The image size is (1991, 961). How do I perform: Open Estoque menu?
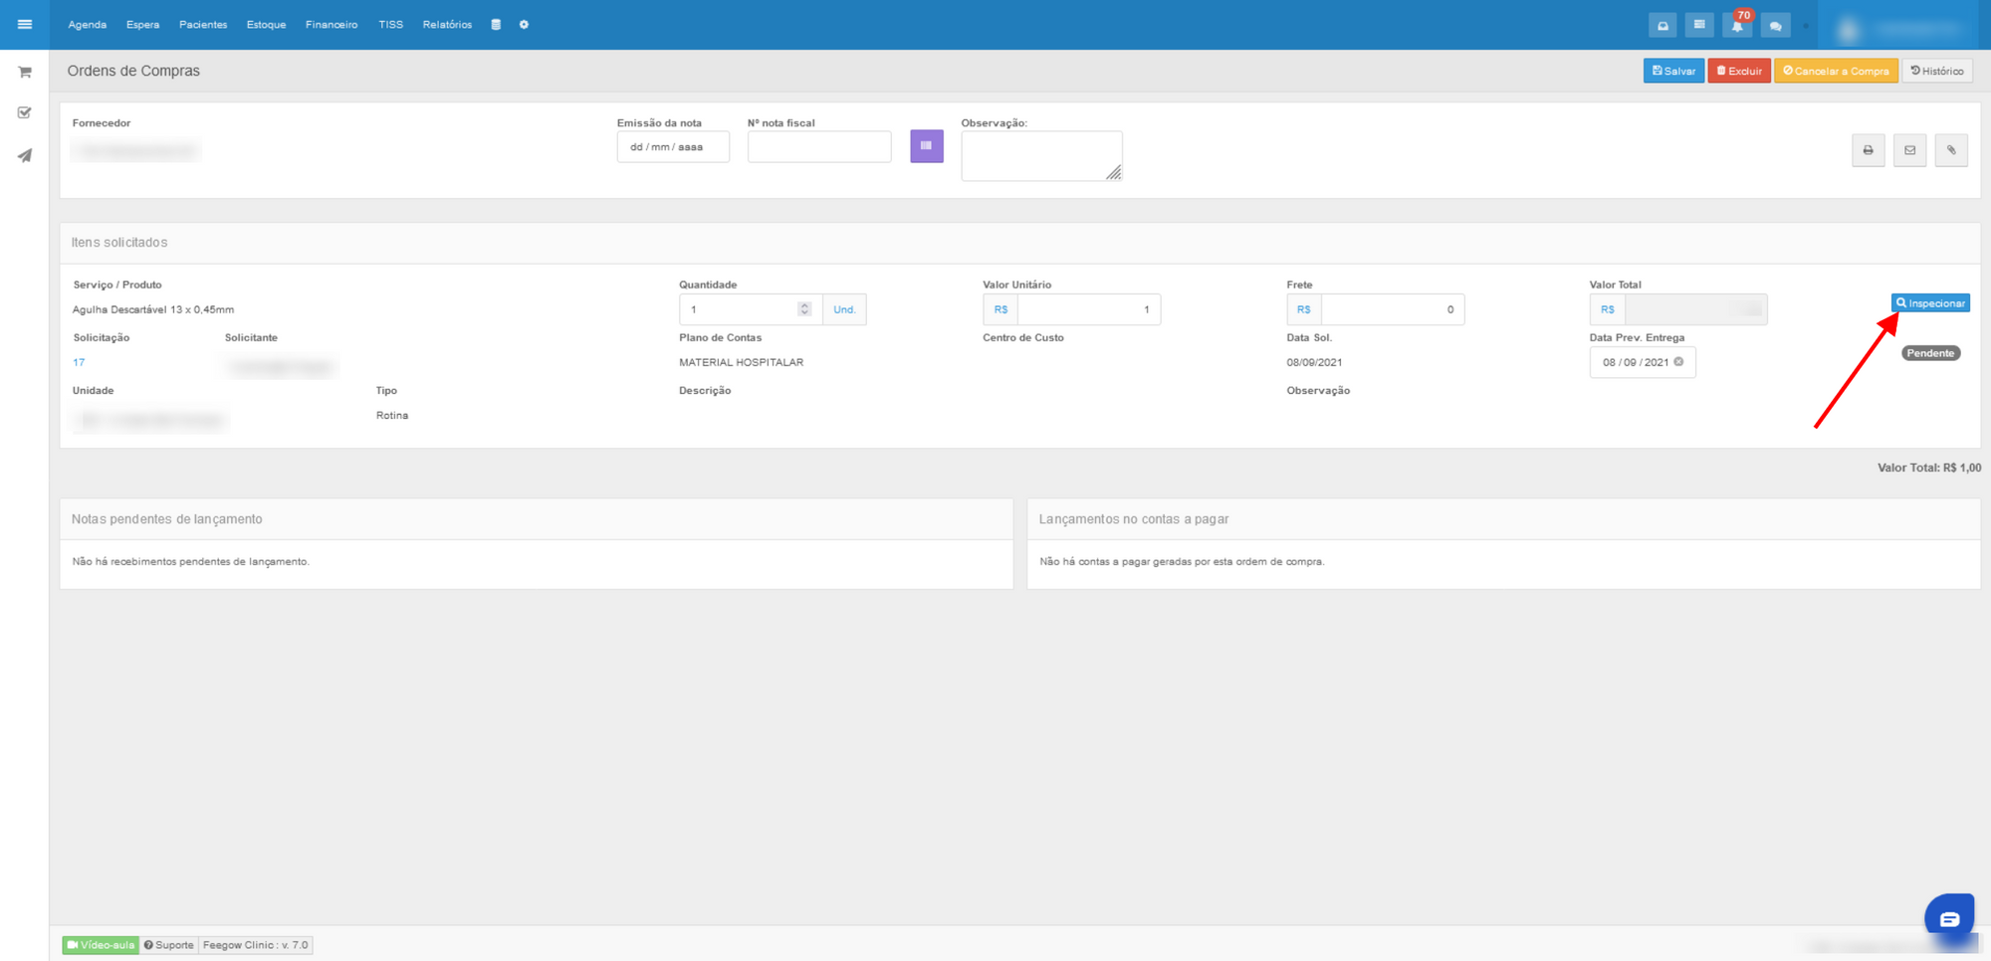(x=266, y=25)
